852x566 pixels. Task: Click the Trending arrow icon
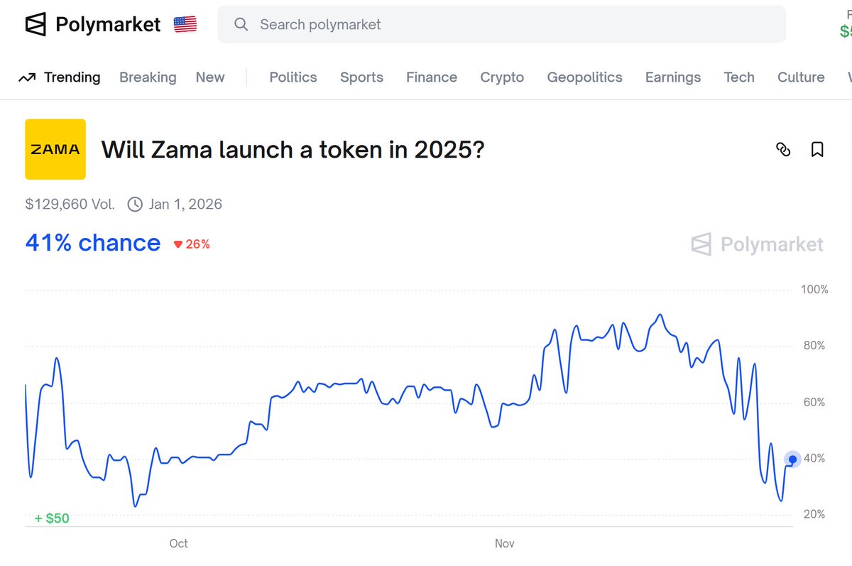(x=27, y=77)
